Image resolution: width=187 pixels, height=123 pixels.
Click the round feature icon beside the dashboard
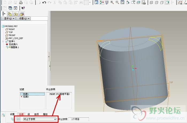coord(3,115)
